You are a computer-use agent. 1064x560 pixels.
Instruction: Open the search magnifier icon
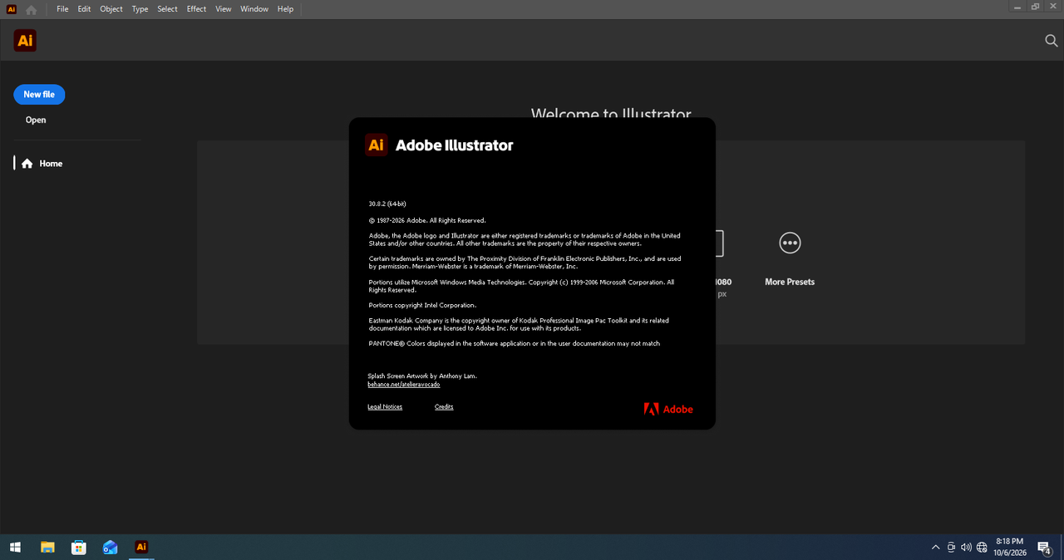(x=1051, y=41)
